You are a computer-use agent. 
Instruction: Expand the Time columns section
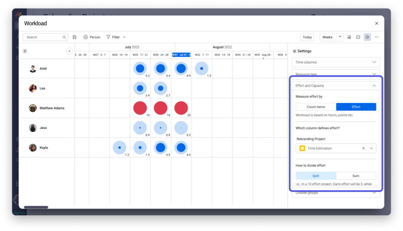point(336,62)
